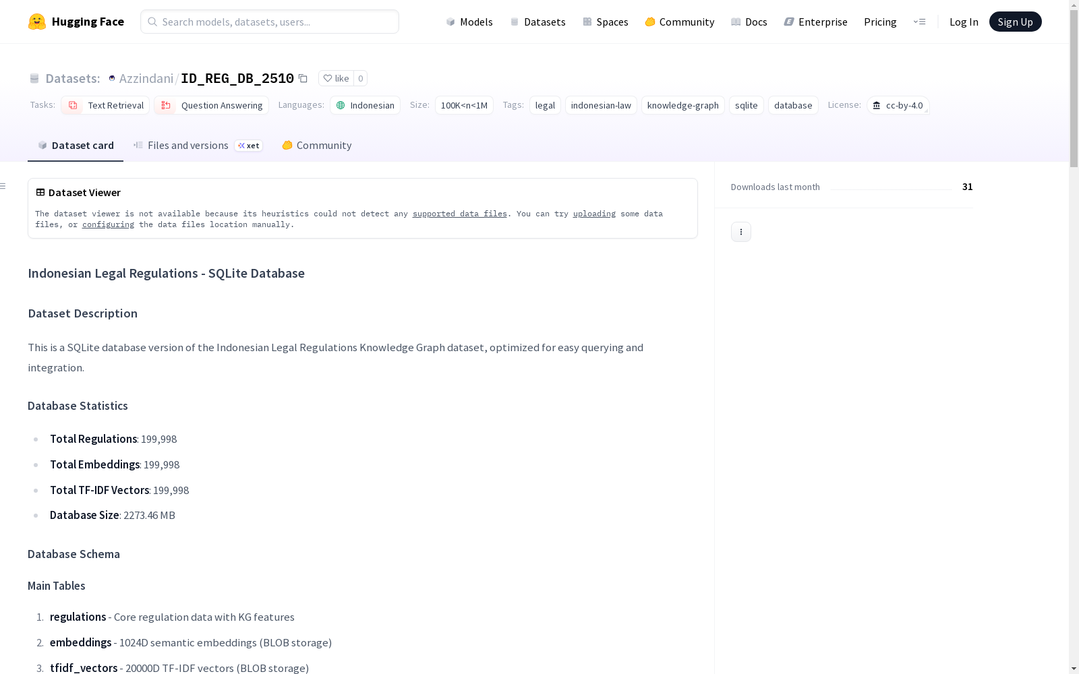Switch to the dataset Community tab
Screen dimensions: 1079x674
316,145
